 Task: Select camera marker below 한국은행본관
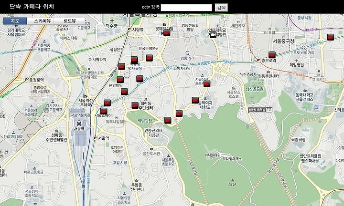click(149, 58)
